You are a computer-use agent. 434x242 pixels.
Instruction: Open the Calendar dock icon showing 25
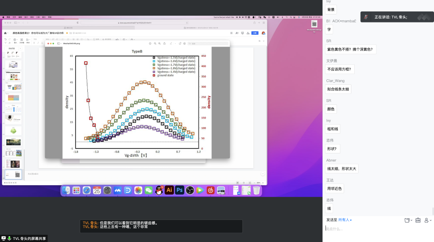(x=97, y=190)
